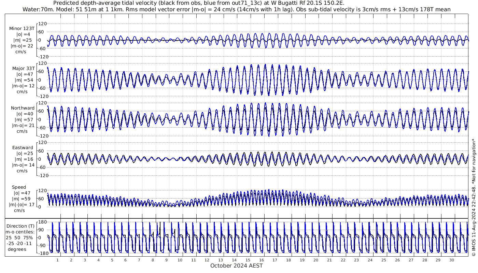The height and width of the screenshot is (273, 478).
Task: Click '|m|-|o|= 17' value in Speed panel
Action: [x=22, y=204]
